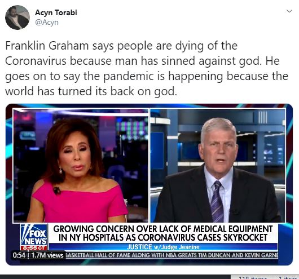Click the 1.7M views counter
Viewport: 299px width, 279px height.
[47, 255]
